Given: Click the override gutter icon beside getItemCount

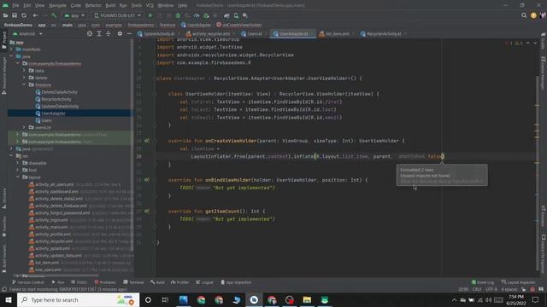Looking at the screenshot, I should pyautogui.click(x=147, y=211).
